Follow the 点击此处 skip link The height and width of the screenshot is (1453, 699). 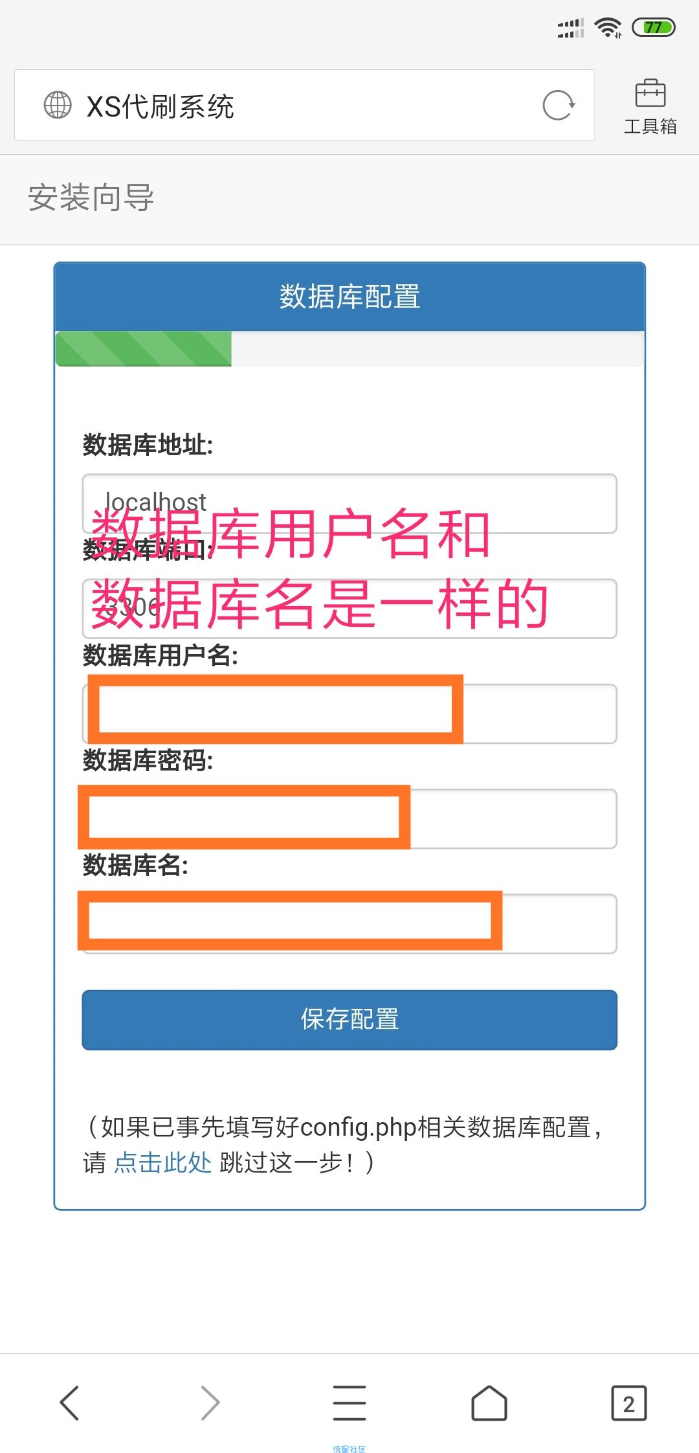click(163, 1162)
